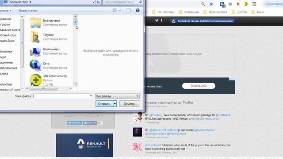Screen dimensions: 283x159
Task: Open the @PlayWarframe mention link
Action: point(176,134)
